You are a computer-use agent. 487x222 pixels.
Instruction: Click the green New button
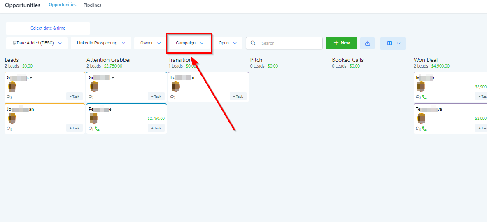[x=341, y=43]
